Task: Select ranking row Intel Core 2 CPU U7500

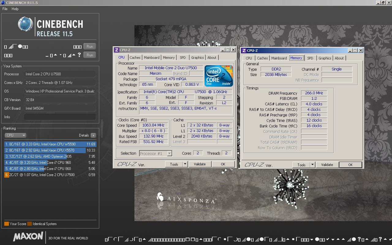Action: (x=50, y=175)
